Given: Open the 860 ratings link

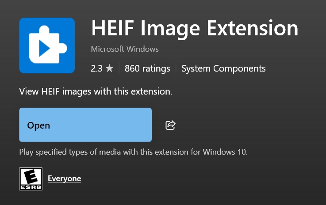Looking at the screenshot, I should [x=147, y=68].
